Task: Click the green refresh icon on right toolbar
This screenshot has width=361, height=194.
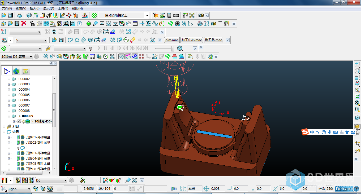Action: pos(357,97)
